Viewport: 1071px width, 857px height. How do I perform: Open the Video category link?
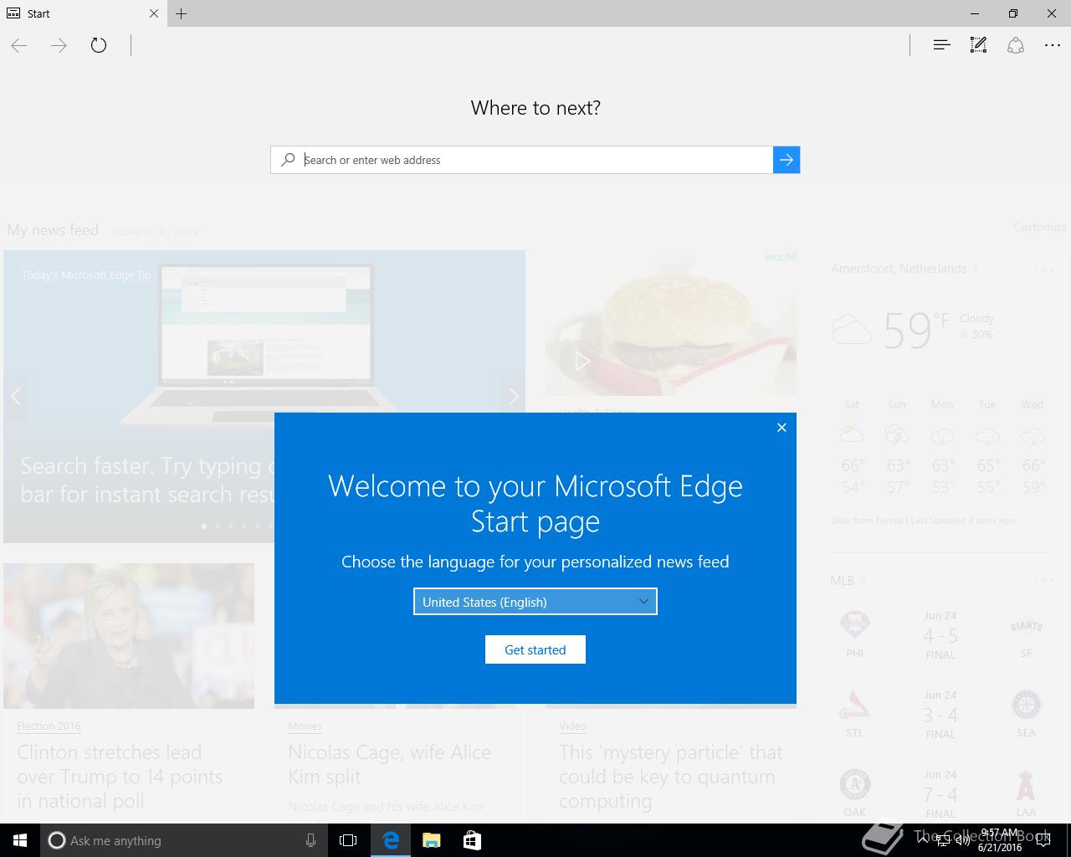point(573,726)
